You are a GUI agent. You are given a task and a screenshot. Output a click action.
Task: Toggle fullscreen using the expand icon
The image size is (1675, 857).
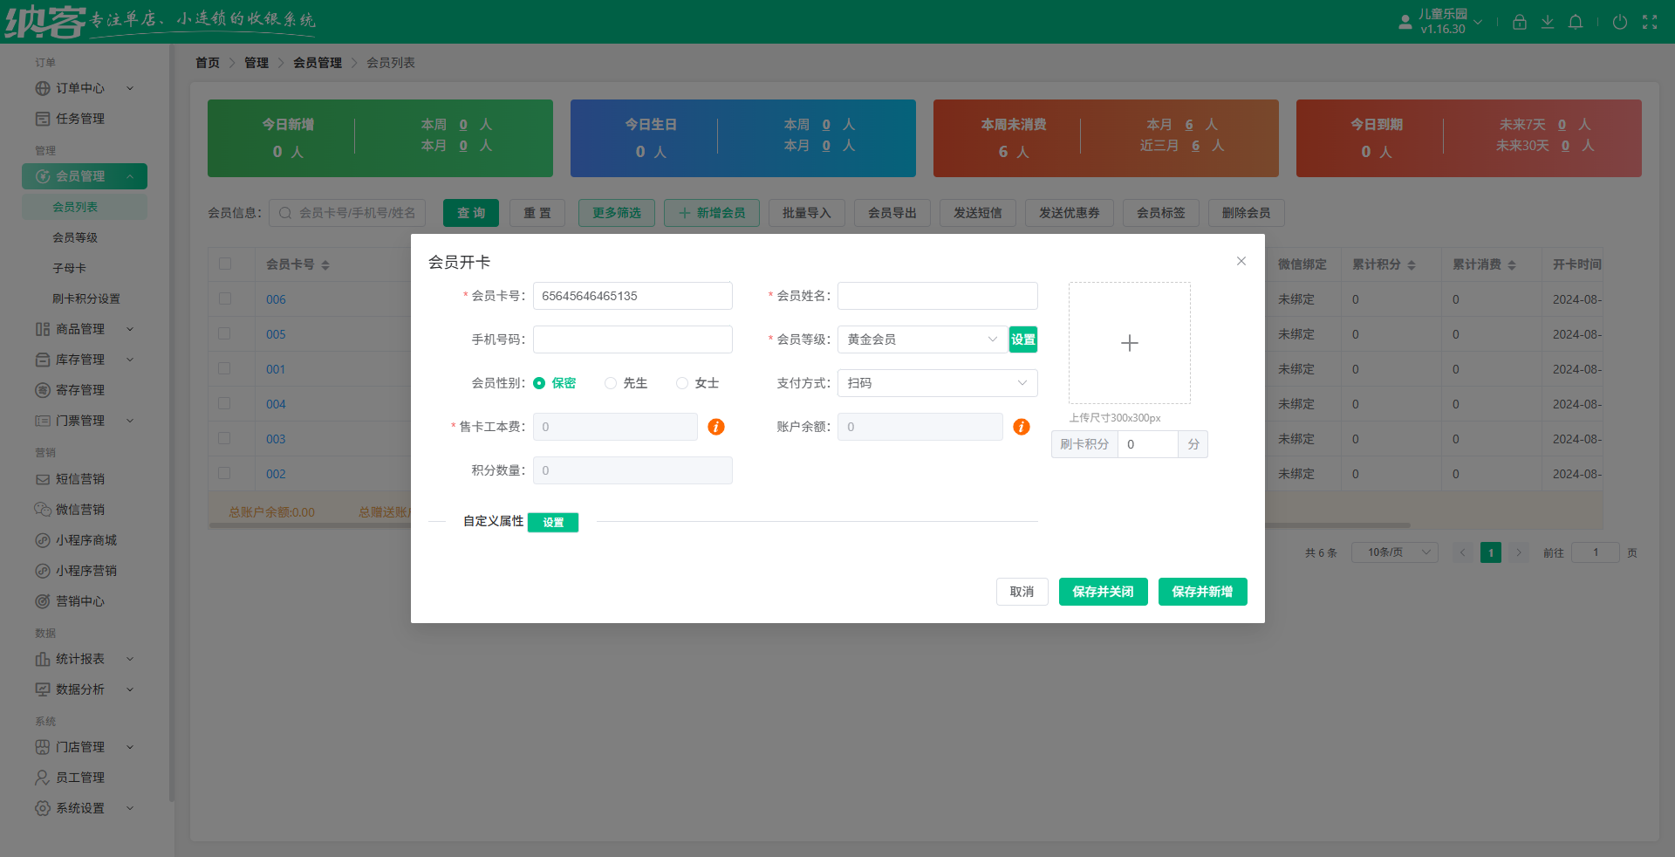point(1650,22)
